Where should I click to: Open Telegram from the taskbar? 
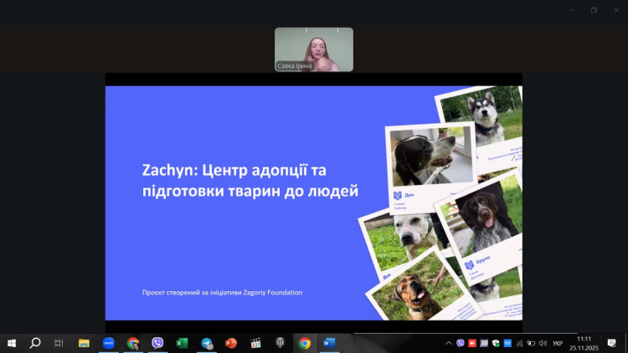[207, 343]
